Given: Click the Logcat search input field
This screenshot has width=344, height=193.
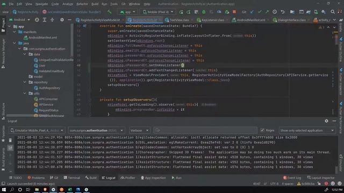Looking at the screenshot, I should [205, 130].
